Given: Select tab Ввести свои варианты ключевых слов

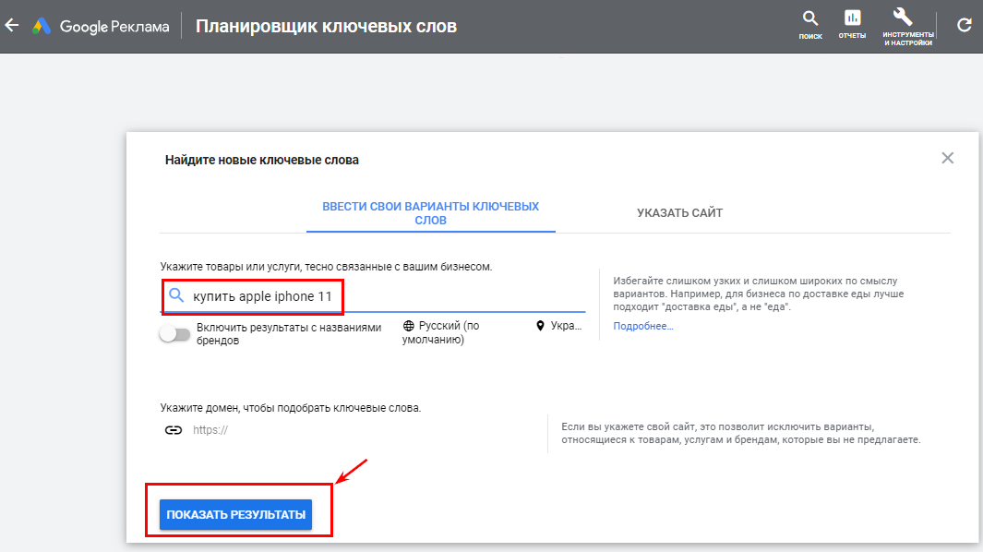Looking at the screenshot, I should 430,213.
